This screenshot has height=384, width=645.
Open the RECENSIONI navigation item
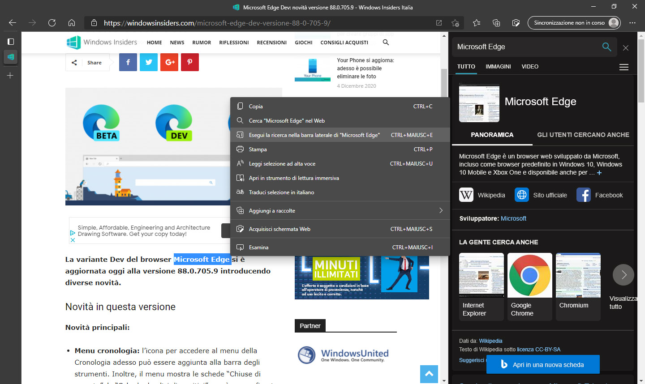[x=272, y=43]
